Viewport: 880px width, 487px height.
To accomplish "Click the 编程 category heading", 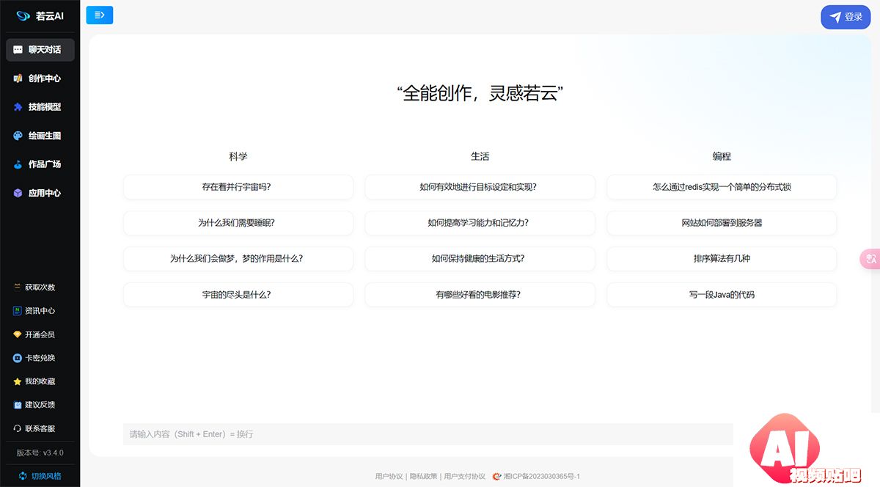I will [x=722, y=156].
